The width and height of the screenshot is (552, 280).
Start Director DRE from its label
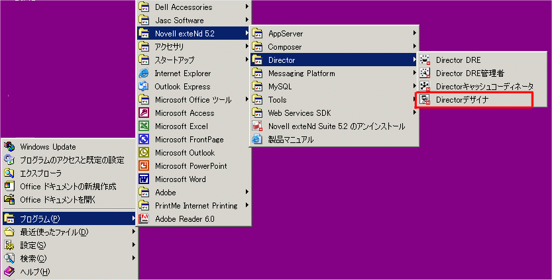459,60
